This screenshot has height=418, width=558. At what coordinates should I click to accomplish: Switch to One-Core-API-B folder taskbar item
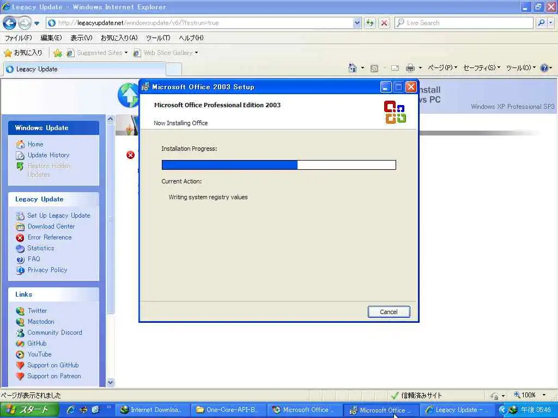pos(228,410)
